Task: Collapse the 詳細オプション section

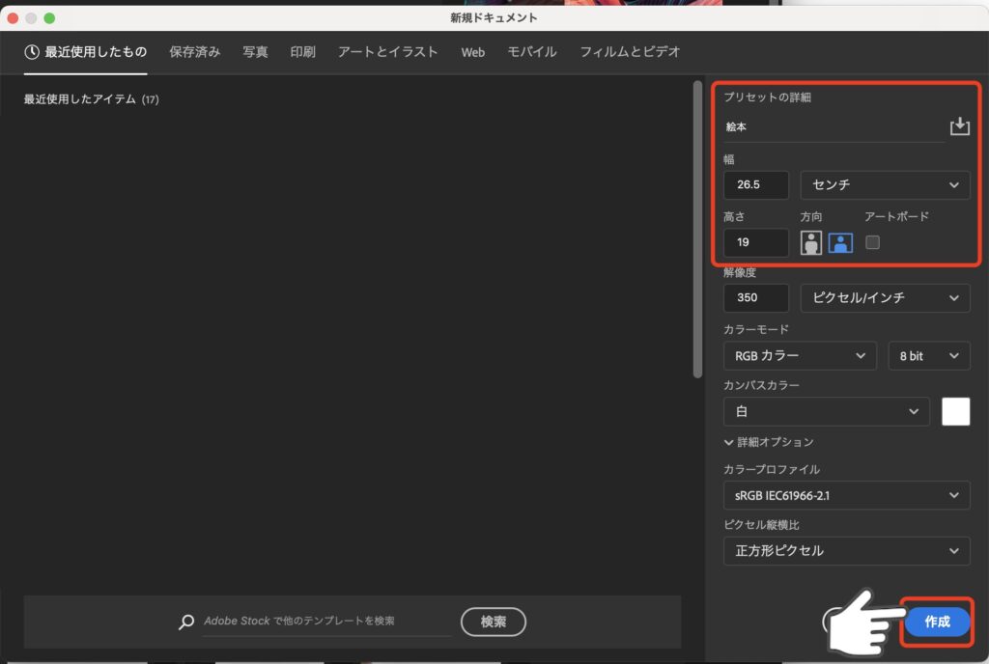Action: click(x=769, y=442)
